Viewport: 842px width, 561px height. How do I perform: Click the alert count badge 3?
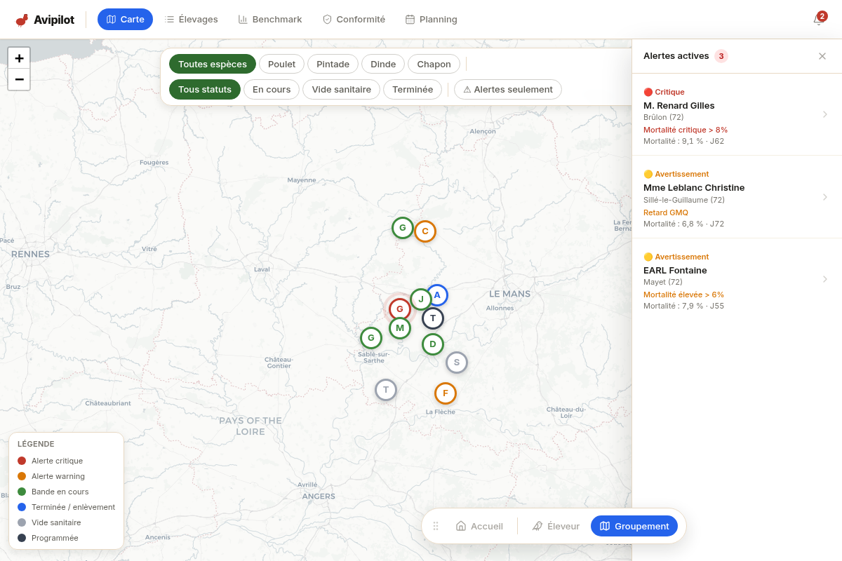[721, 56]
